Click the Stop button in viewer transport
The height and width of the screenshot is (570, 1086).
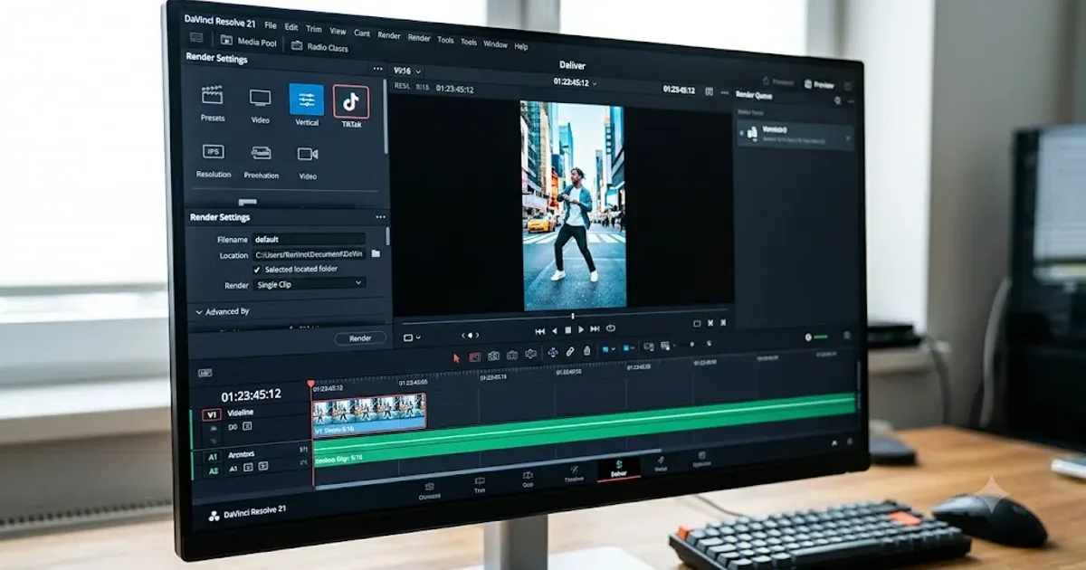point(568,329)
